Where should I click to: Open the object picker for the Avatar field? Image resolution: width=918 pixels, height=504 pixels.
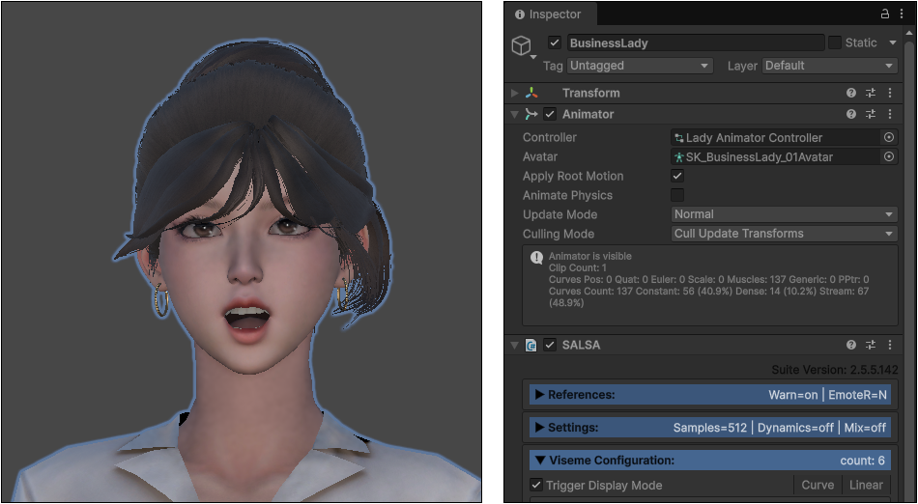(889, 156)
